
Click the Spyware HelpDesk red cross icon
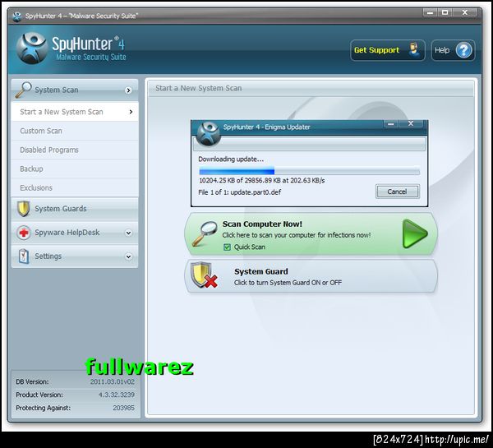coord(24,233)
